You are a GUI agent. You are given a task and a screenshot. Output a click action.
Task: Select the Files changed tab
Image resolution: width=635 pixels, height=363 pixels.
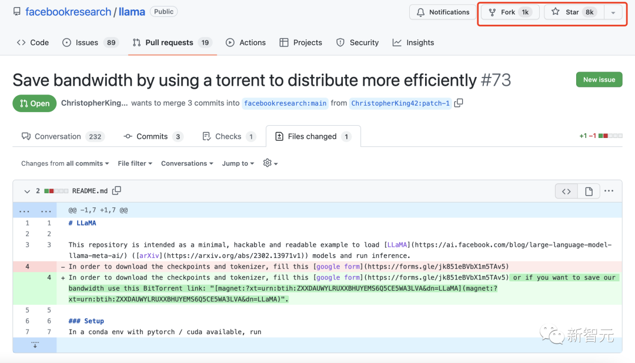[x=313, y=136]
